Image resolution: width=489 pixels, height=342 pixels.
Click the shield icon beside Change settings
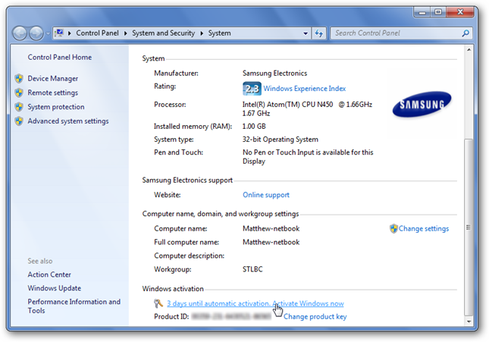[393, 229]
